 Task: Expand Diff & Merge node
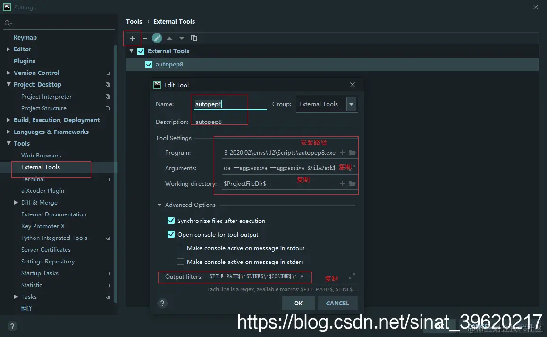16,203
